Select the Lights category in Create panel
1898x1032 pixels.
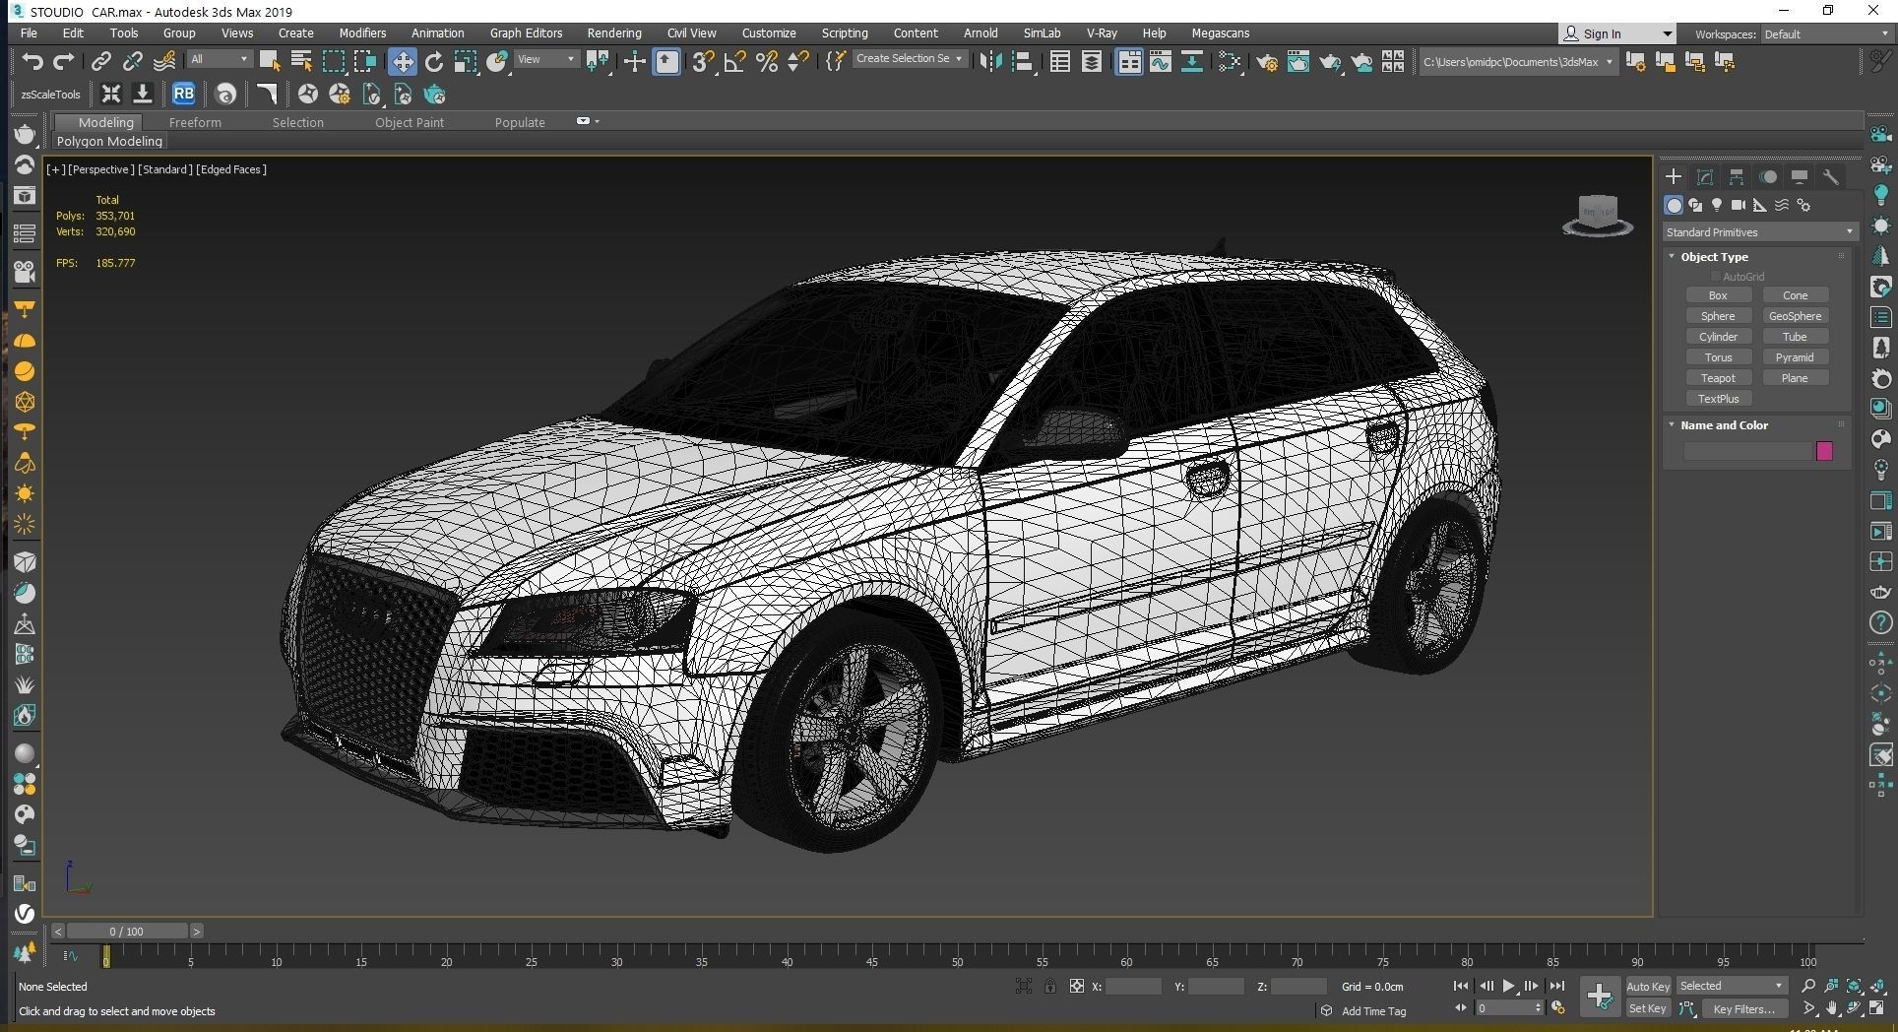tap(1716, 205)
